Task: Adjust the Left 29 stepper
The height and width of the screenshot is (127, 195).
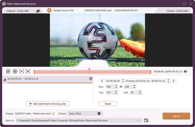Action: pyautogui.click(x=140, y=93)
